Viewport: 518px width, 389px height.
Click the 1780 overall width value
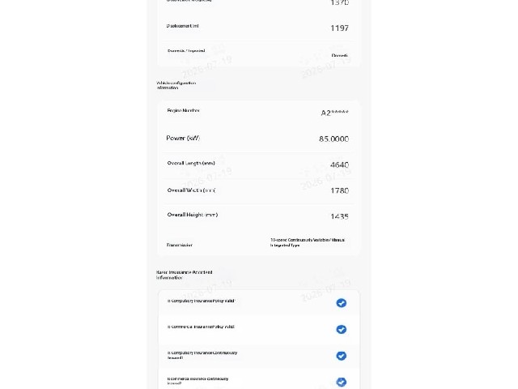pyautogui.click(x=340, y=190)
